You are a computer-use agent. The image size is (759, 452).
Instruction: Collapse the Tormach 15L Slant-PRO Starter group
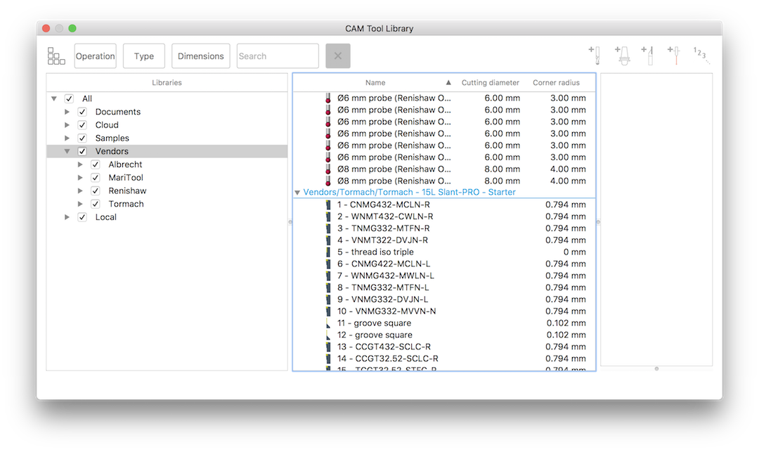tap(297, 192)
